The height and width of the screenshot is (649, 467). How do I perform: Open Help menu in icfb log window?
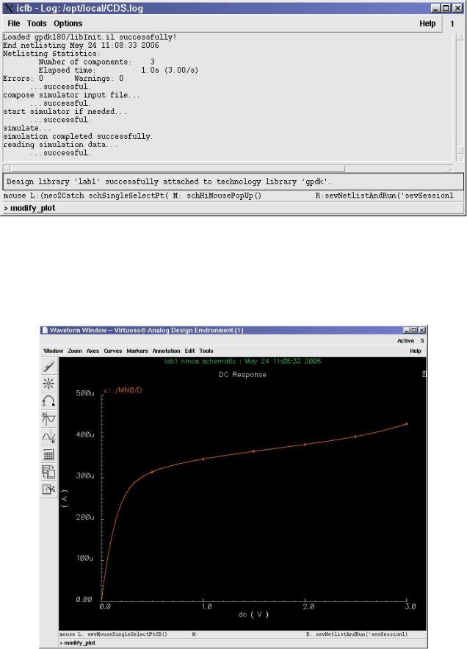pos(427,24)
